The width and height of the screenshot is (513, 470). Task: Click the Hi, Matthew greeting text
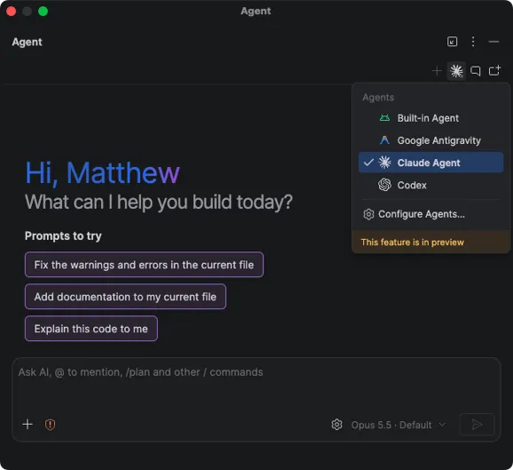tap(102, 172)
